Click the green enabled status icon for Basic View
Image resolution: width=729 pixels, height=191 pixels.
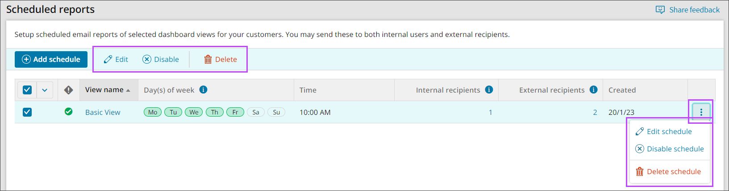point(68,112)
